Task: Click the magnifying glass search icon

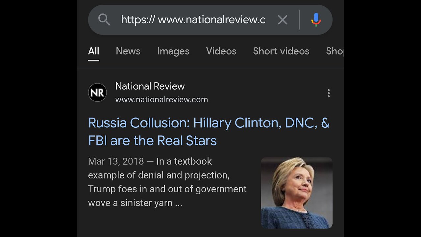Action: (x=104, y=20)
